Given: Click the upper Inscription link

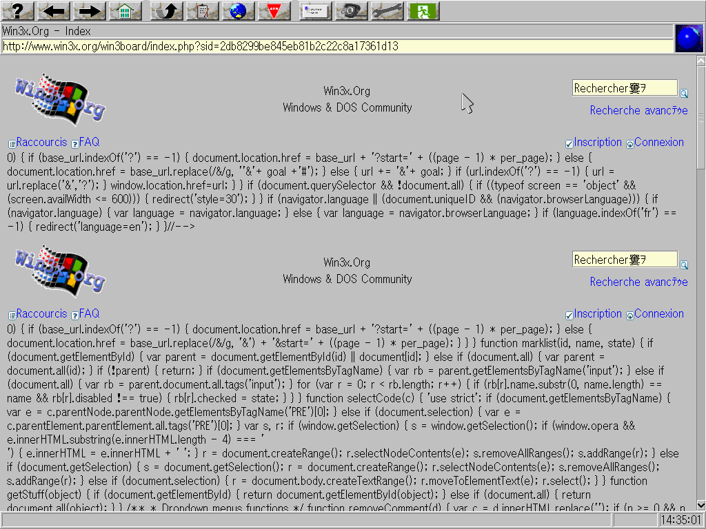Looking at the screenshot, I should [x=597, y=143].
